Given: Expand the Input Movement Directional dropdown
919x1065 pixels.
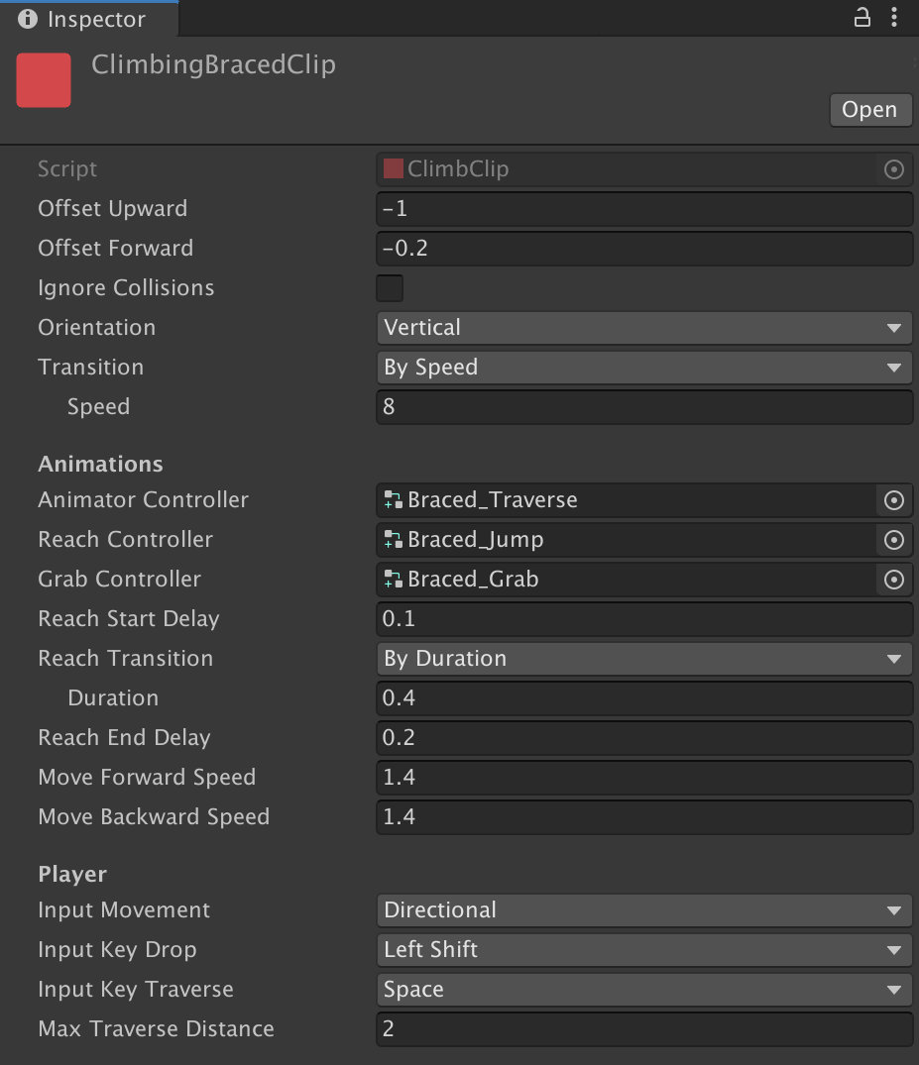Looking at the screenshot, I should pos(644,910).
